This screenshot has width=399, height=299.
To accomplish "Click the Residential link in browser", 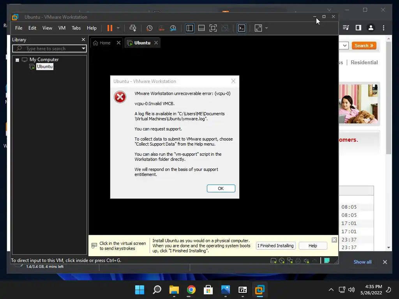I will pos(364,62).
